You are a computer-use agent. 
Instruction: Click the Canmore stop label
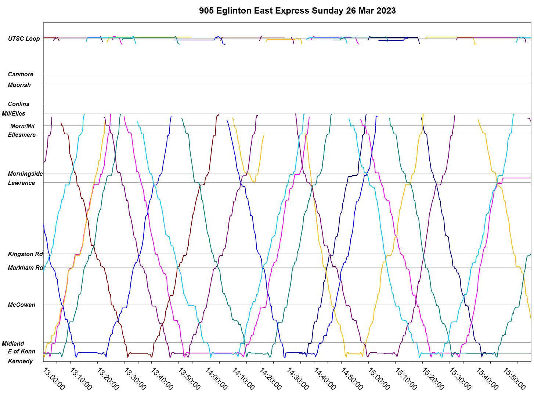point(21,74)
